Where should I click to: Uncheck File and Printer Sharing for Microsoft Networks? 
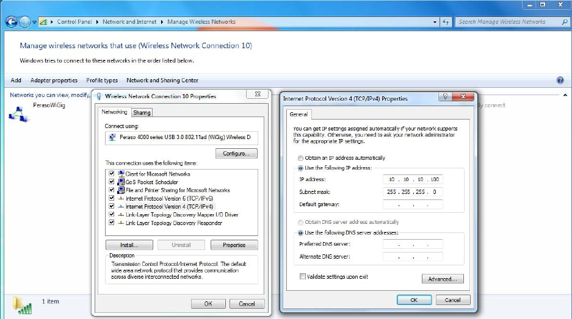pos(112,190)
